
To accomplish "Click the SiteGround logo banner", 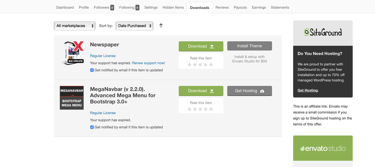I will (x=323, y=33).
